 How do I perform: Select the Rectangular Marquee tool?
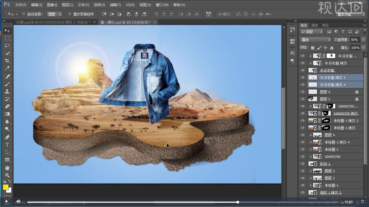[x=7, y=38]
